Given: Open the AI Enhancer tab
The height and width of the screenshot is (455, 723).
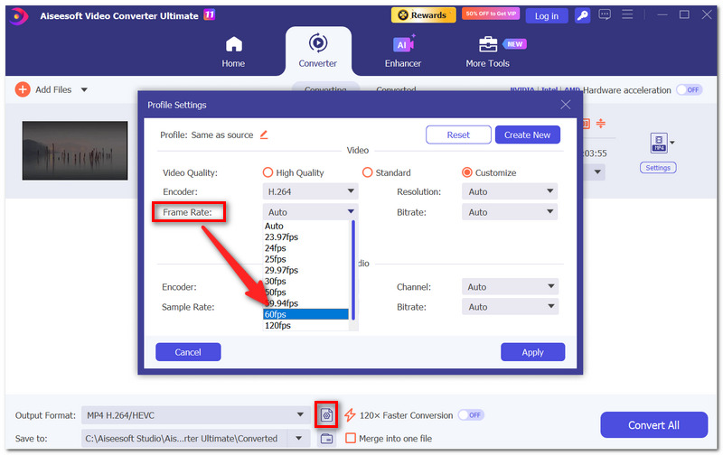Looking at the screenshot, I should [403, 52].
